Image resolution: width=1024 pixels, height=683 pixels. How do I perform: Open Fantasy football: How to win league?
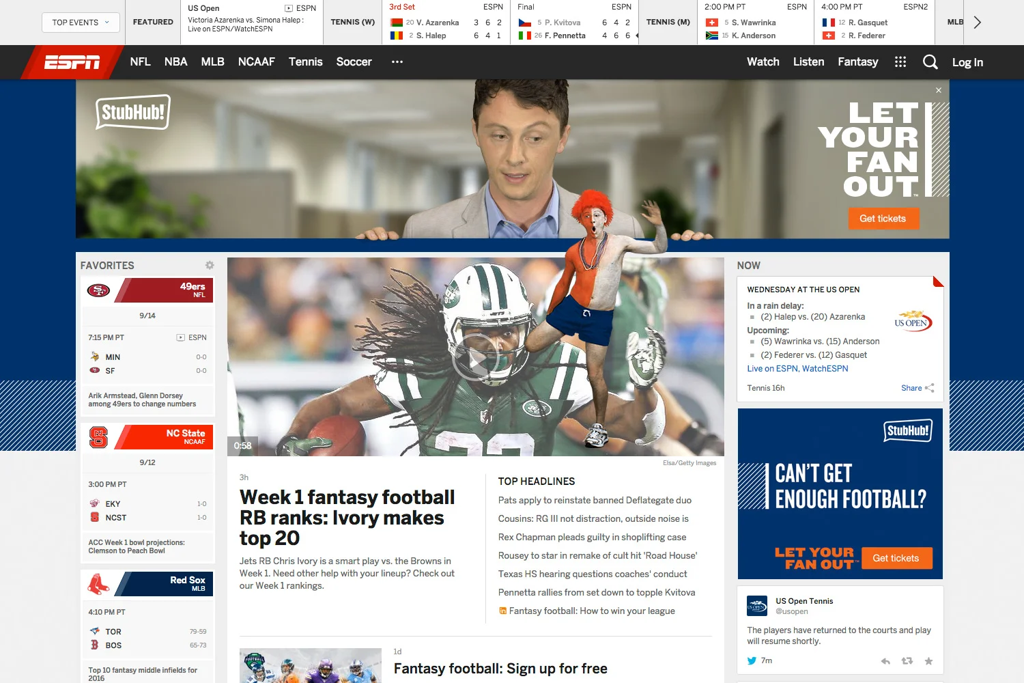tap(592, 611)
